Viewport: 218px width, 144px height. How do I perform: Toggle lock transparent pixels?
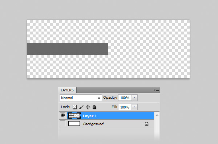(74, 107)
